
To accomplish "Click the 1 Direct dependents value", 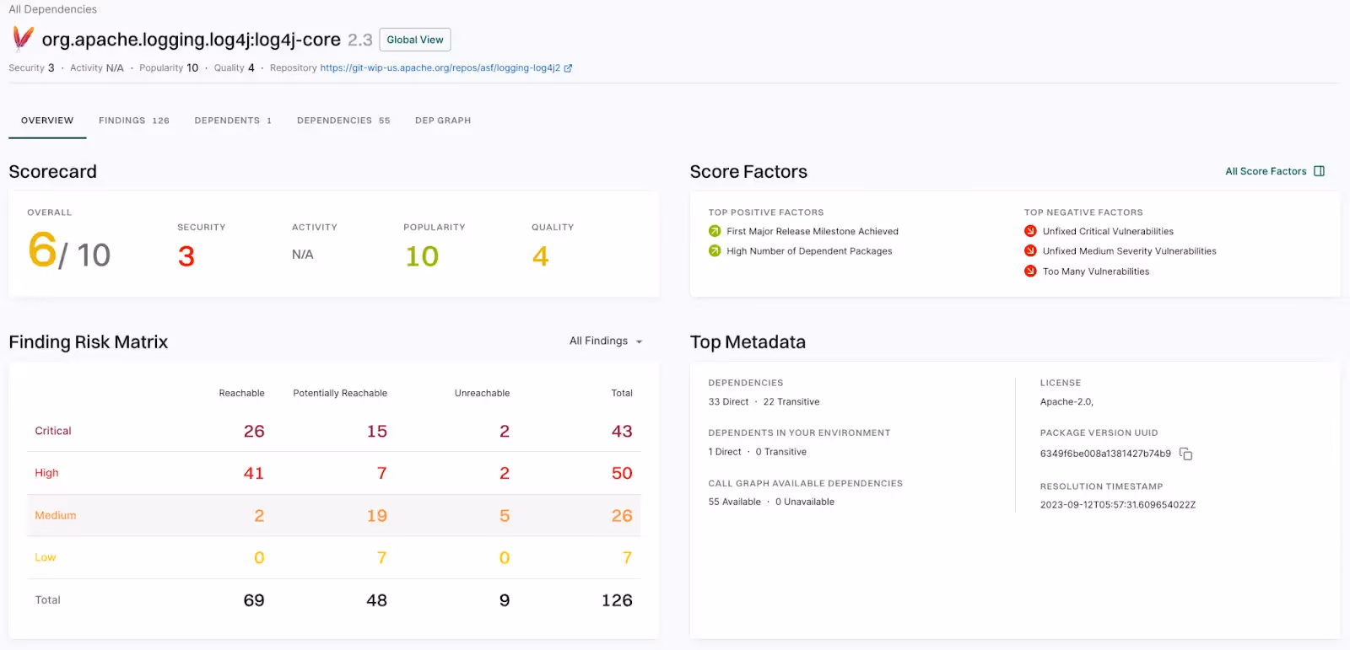I will (x=725, y=452).
